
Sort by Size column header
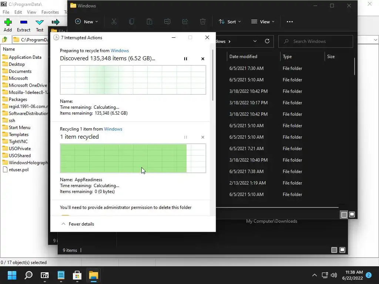[x=331, y=57]
